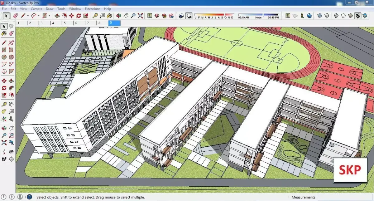Image resolution: width=374 pixels, height=201 pixels.
Task: Select the Make Component tool in the left palette
Action: click(11, 26)
